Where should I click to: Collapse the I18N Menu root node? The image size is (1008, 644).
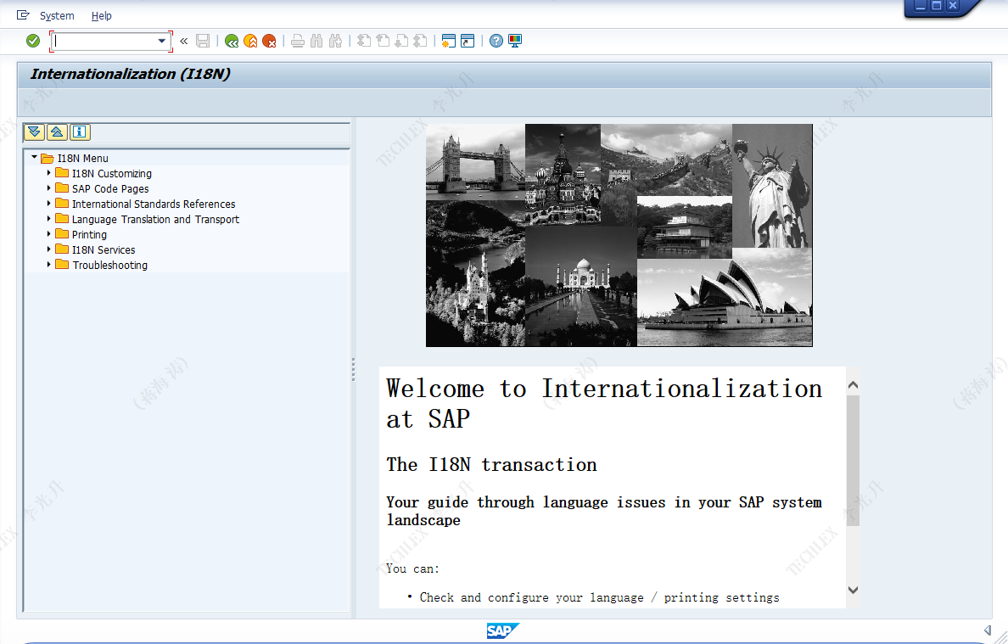pyautogui.click(x=35, y=157)
